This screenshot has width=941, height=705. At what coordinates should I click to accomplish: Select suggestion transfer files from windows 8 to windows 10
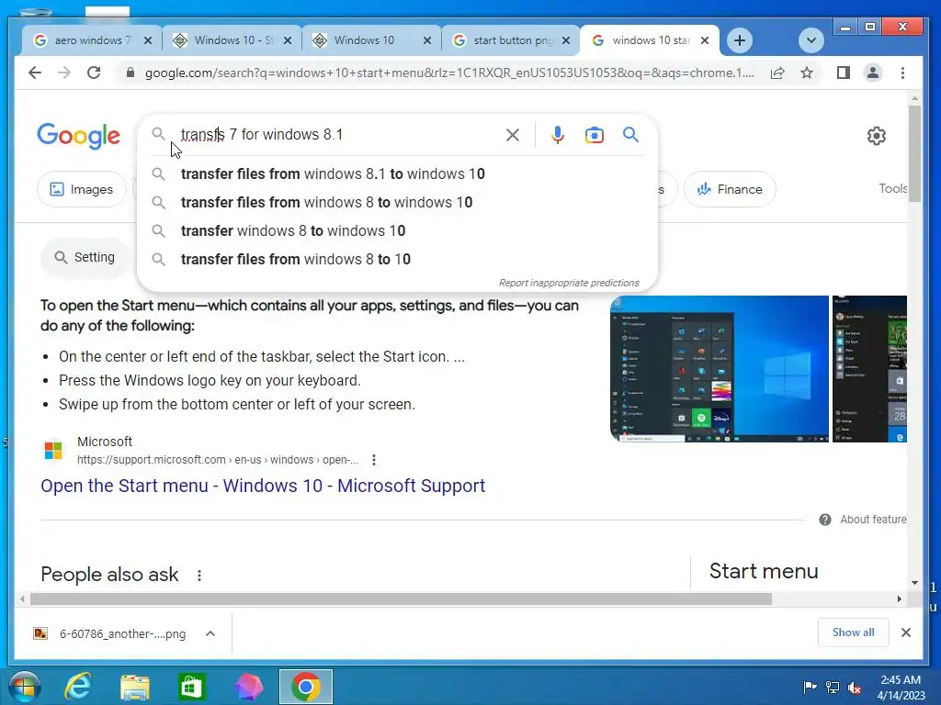pyautogui.click(x=397, y=203)
